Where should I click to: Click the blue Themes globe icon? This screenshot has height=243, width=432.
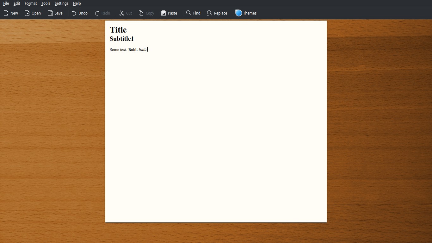(x=239, y=13)
